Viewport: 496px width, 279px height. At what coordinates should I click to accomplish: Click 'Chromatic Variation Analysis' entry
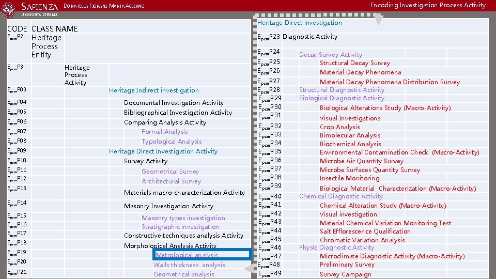pos(362,240)
